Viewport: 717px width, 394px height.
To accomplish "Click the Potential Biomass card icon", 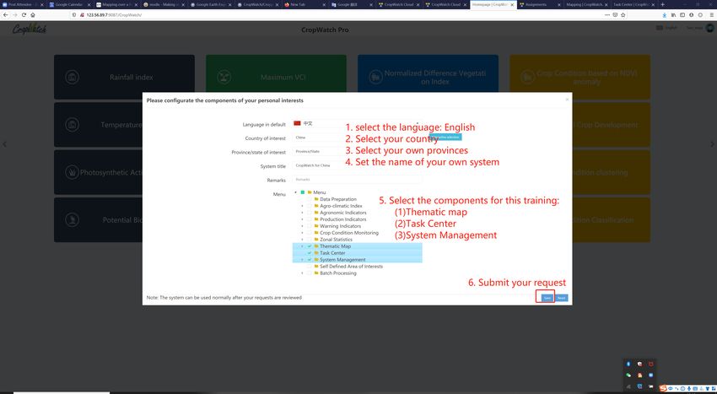I will (72, 219).
